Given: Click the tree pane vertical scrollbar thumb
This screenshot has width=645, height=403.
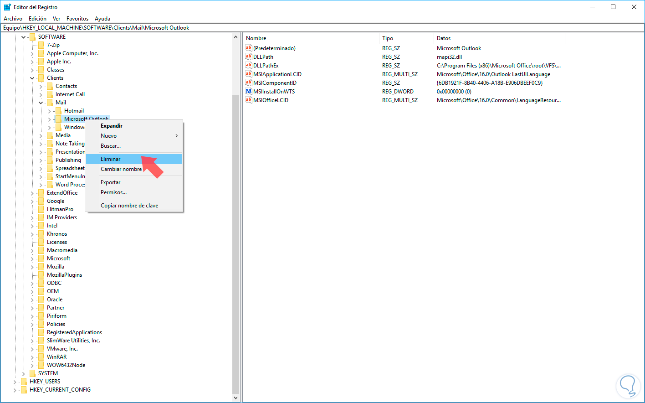Looking at the screenshot, I should (235, 244).
